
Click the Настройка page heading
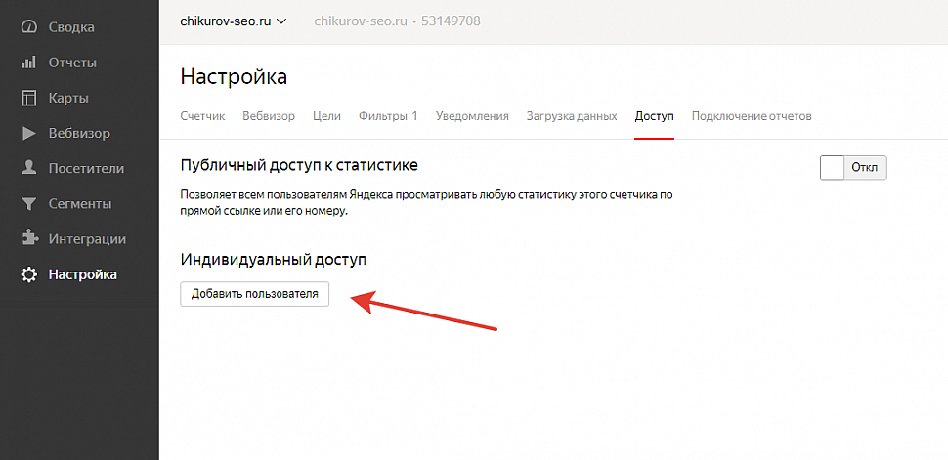pyautogui.click(x=234, y=77)
